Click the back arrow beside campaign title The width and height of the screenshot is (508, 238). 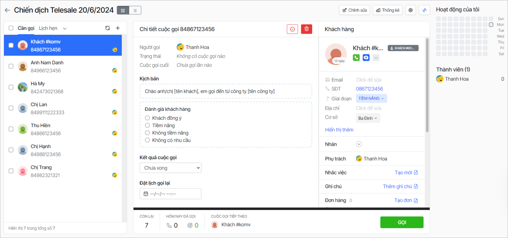click(x=7, y=10)
